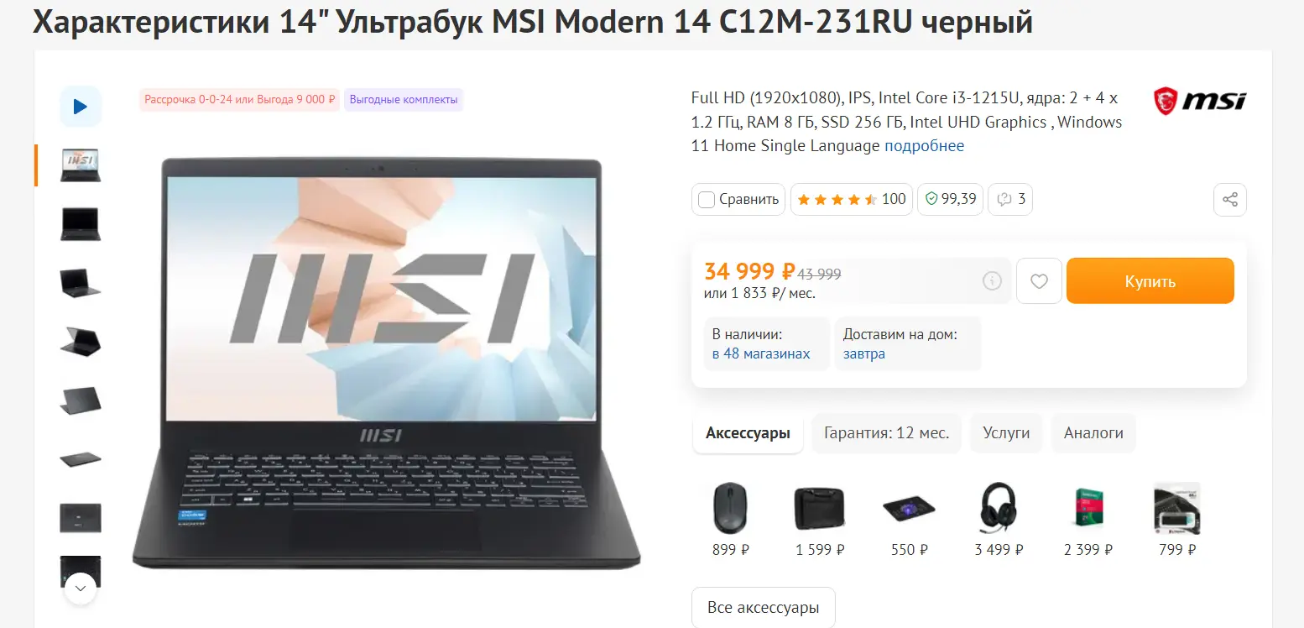
Task: Select the Аналоги tab
Action: [1093, 433]
